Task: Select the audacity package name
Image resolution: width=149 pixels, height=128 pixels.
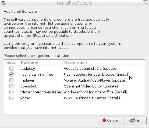Action: (28, 68)
